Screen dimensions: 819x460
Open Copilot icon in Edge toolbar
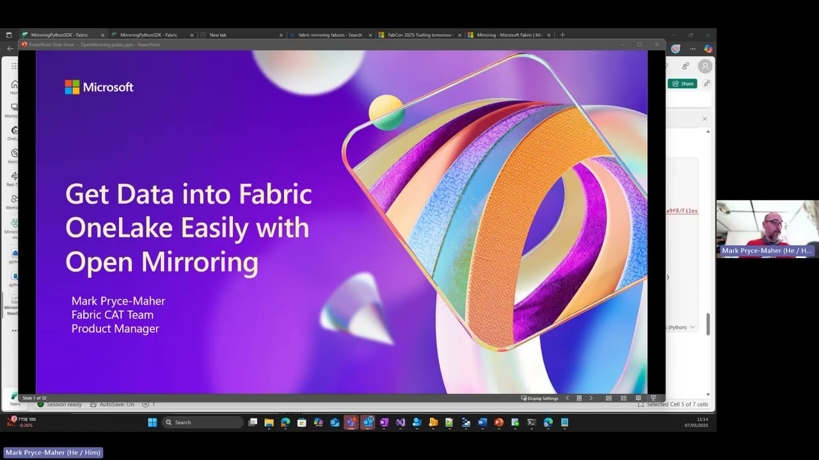[x=708, y=49]
